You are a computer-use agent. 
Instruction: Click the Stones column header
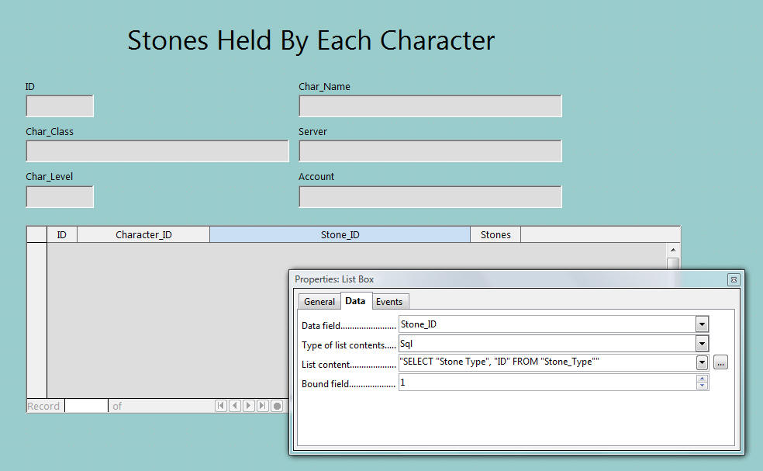click(x=495, y=234)
